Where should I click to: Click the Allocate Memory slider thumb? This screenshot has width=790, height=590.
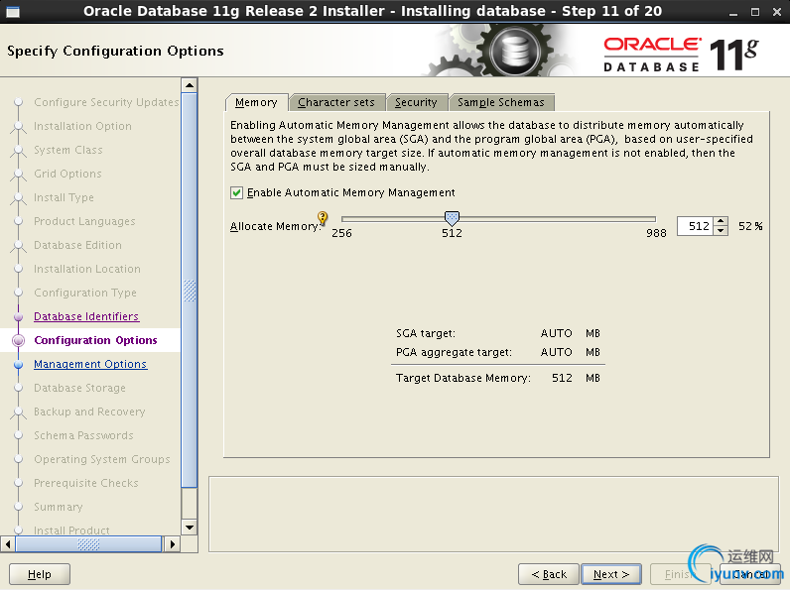click(x=452, y=218)
